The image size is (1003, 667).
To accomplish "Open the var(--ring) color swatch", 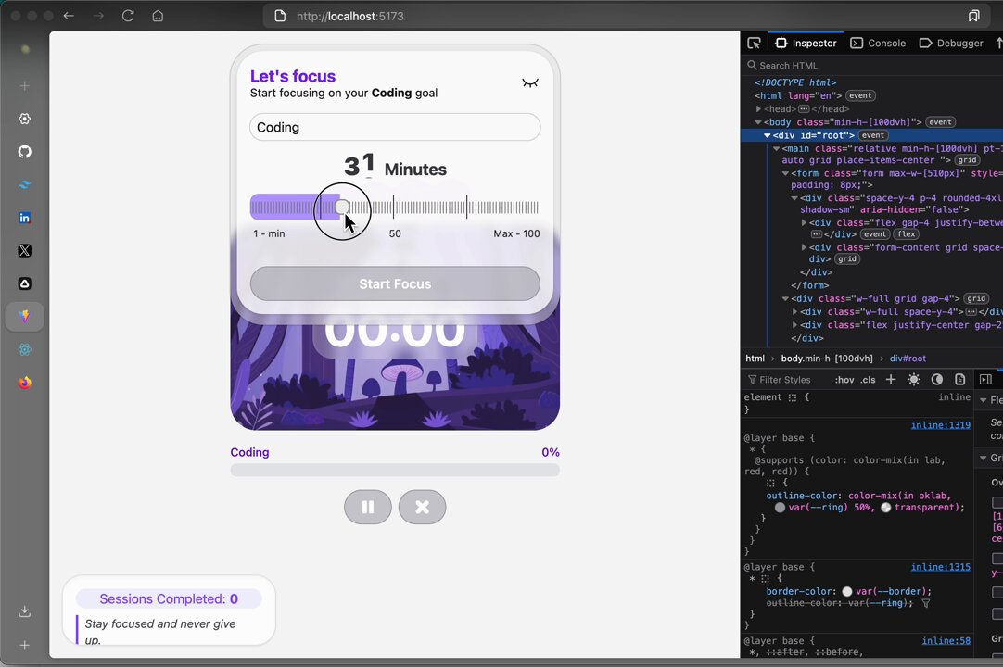I will pos(780,507).
